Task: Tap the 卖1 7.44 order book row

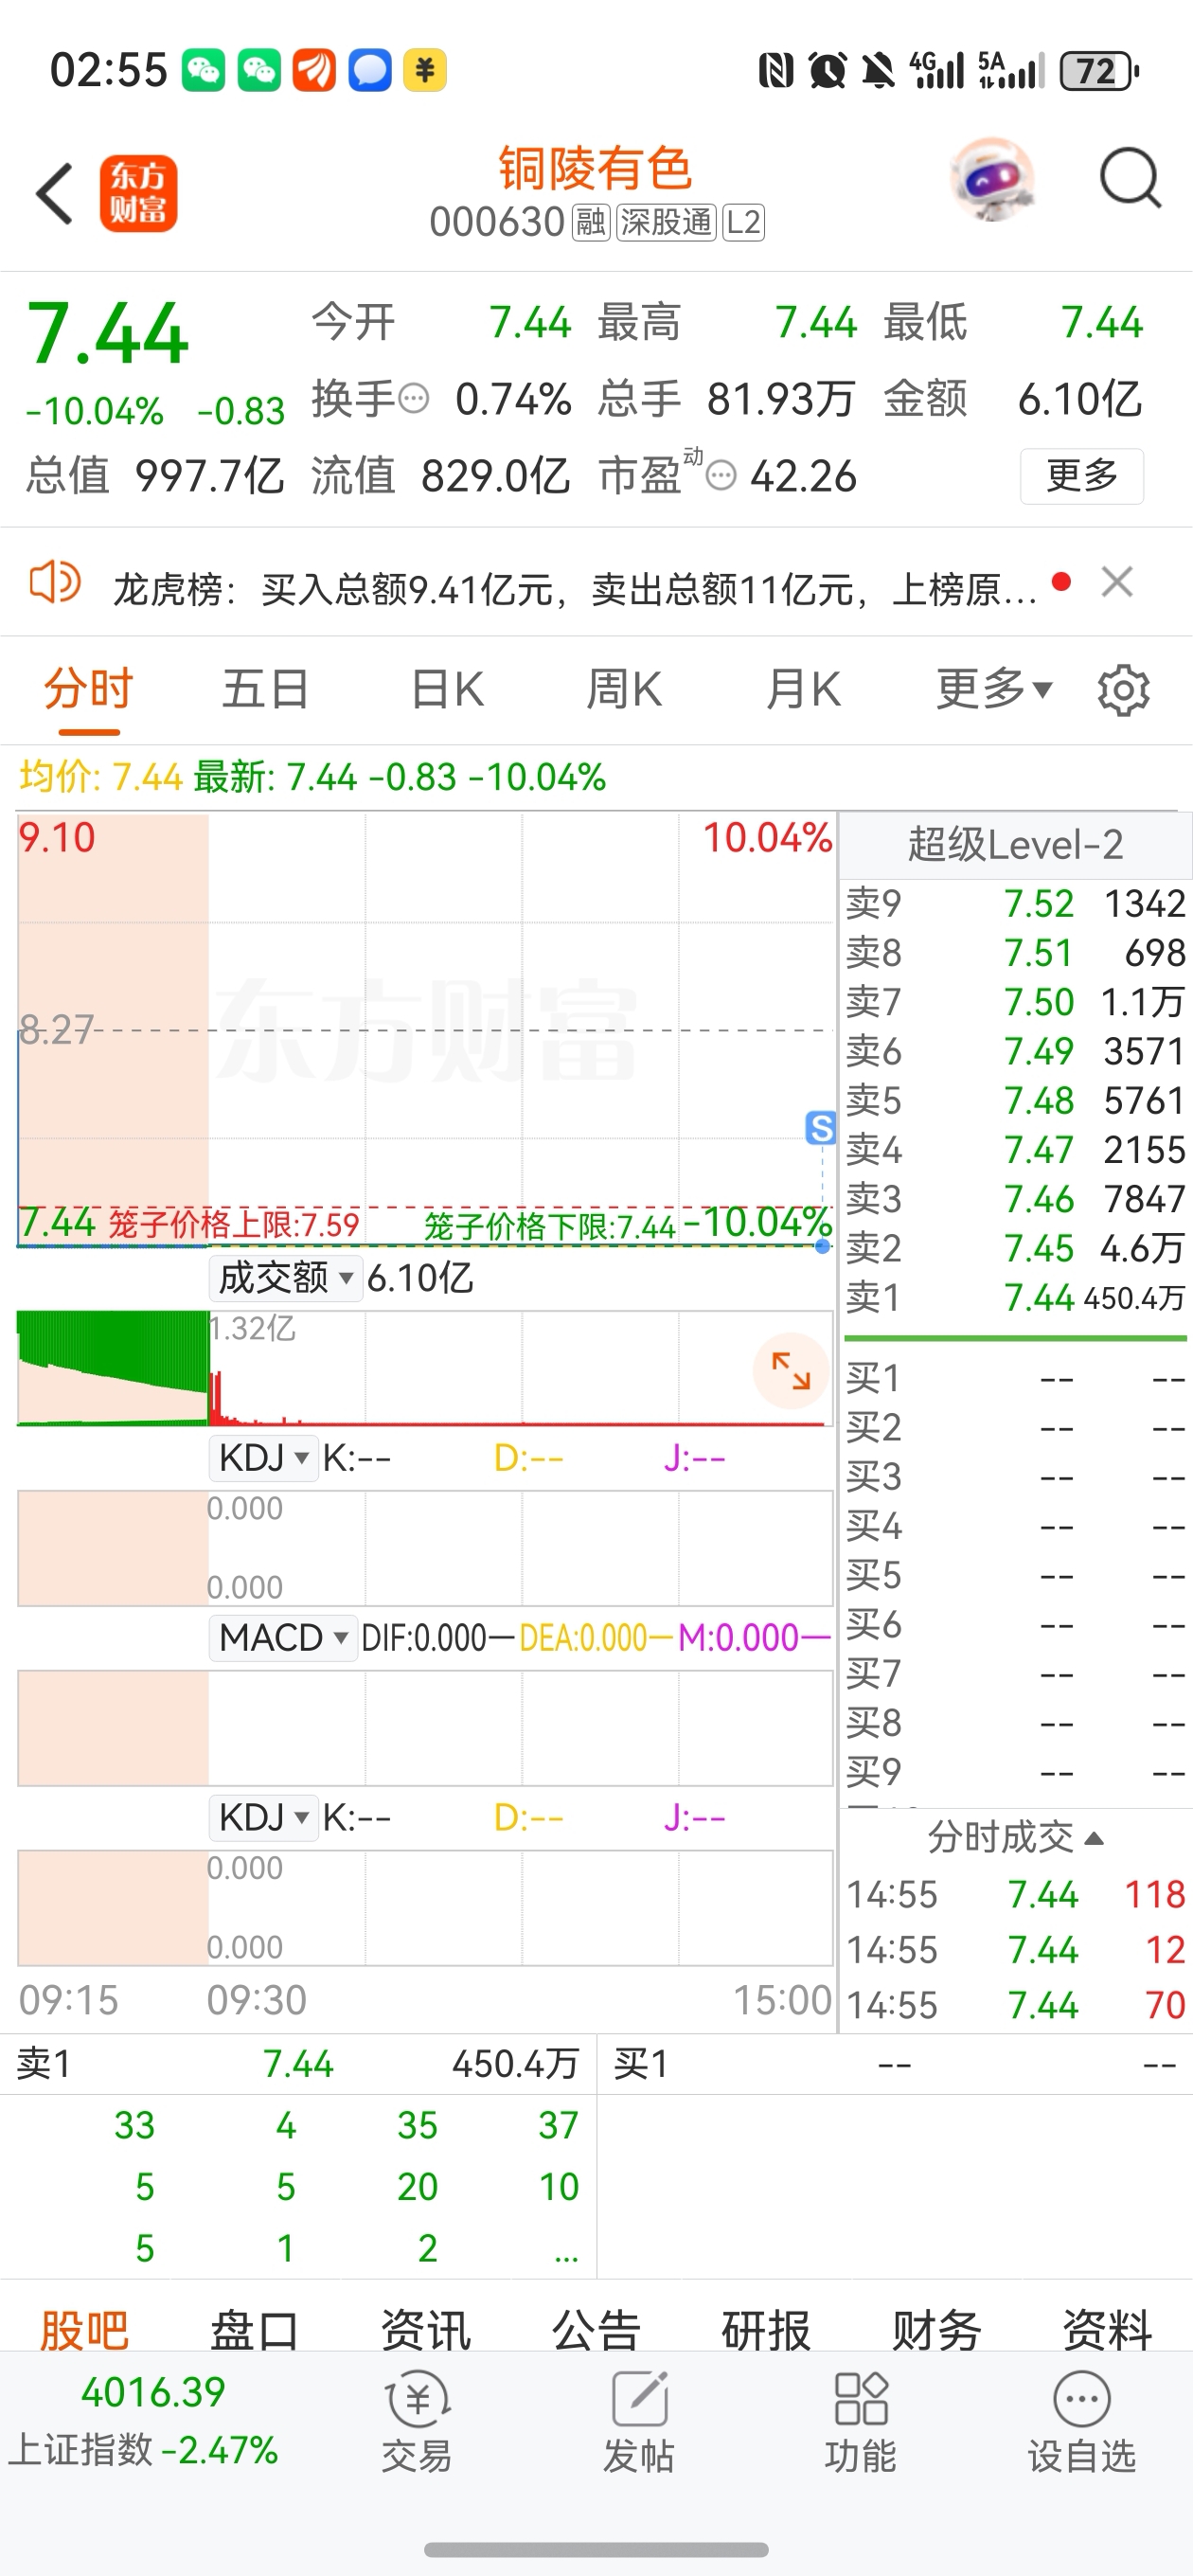Action: pyautogui.click(x=1015, y=1298)
